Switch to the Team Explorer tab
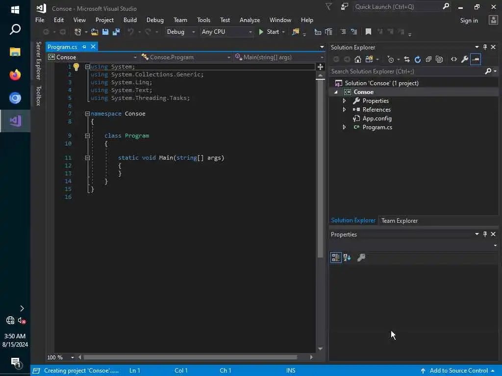 pyautogui.click(x=399, y=221)
